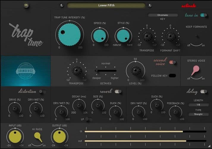Toggle the tune in power switch
Viewport: 212px width, 149px height.
(204, 15)
